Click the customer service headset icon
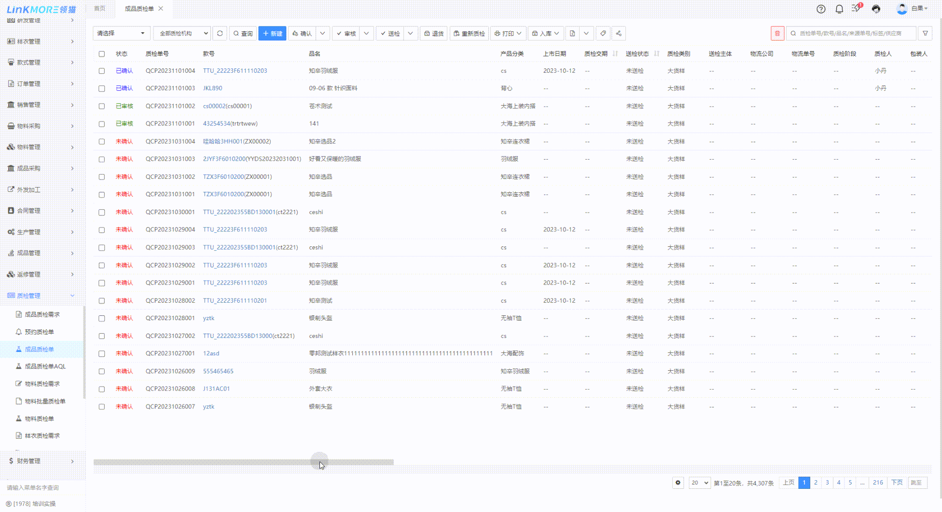Screen dimensions: 942x512 pos(876,9)
